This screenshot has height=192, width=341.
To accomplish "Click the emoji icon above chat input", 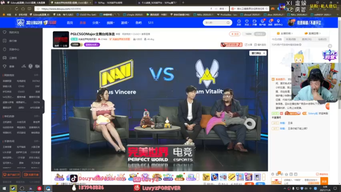I will 273,174.
